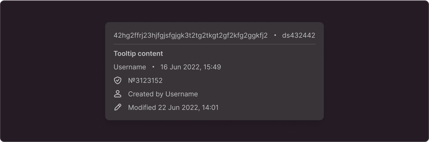Click the bullet separator before ds432442

pos(275,35)
